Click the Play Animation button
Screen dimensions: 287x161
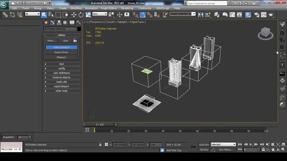pyautogui.click(x=251, y=144)
